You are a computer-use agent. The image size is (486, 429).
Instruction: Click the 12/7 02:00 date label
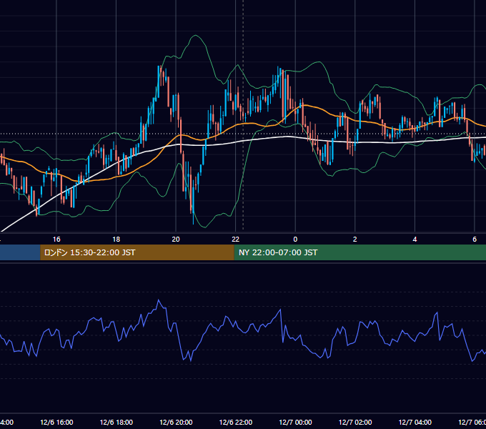[x=355, y=423]
